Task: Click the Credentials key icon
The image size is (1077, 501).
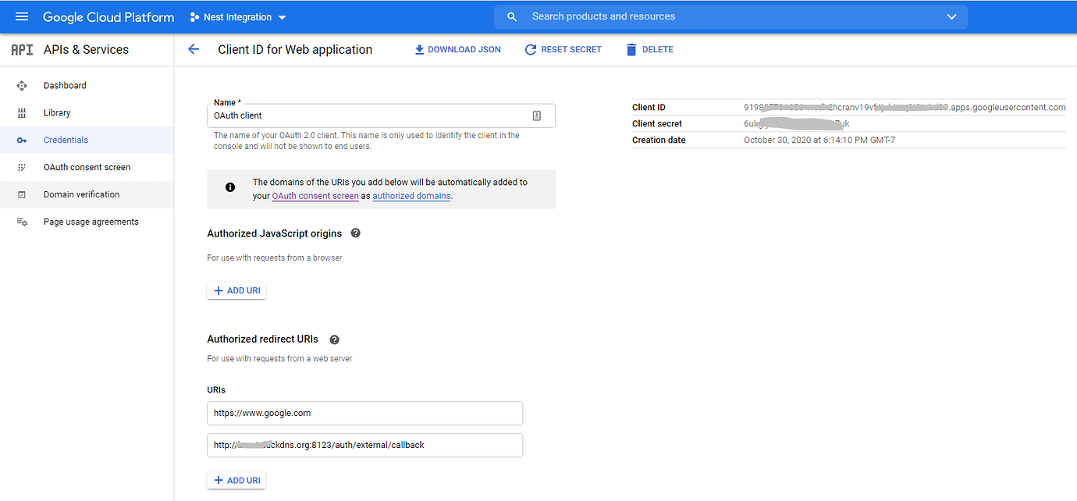Action: click(x=22, y=140)
